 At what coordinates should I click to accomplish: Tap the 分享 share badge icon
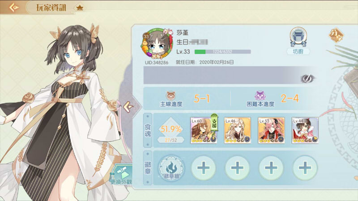tap(337, 35)
